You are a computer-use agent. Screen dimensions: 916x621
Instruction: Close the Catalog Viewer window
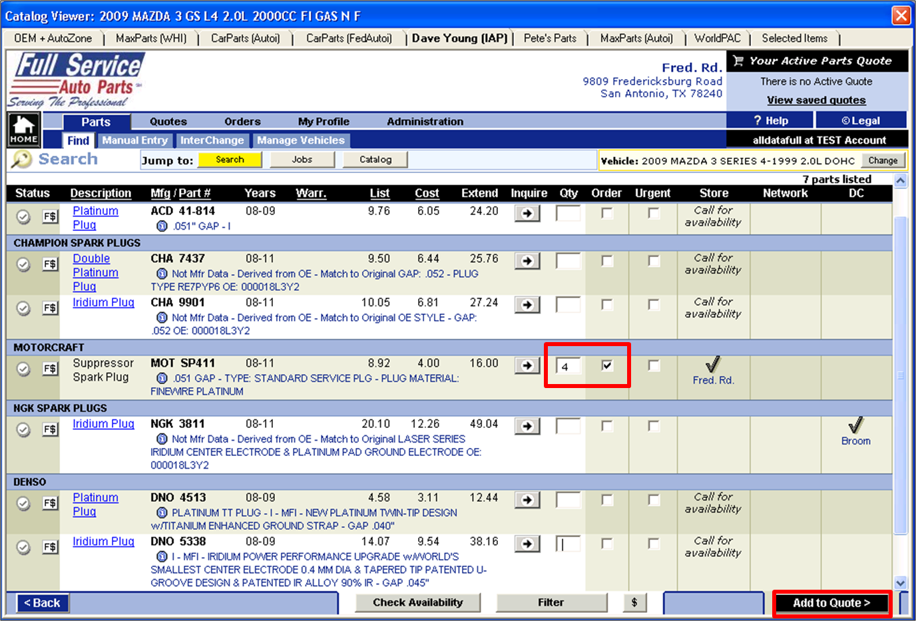[901, 15]
